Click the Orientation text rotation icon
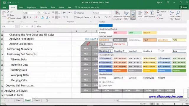 coord(63,13)
